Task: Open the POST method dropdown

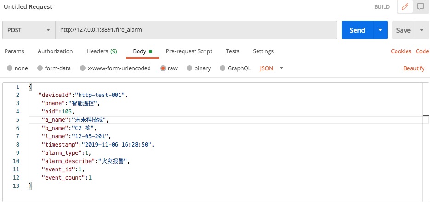Action: (x=29, y=30)
